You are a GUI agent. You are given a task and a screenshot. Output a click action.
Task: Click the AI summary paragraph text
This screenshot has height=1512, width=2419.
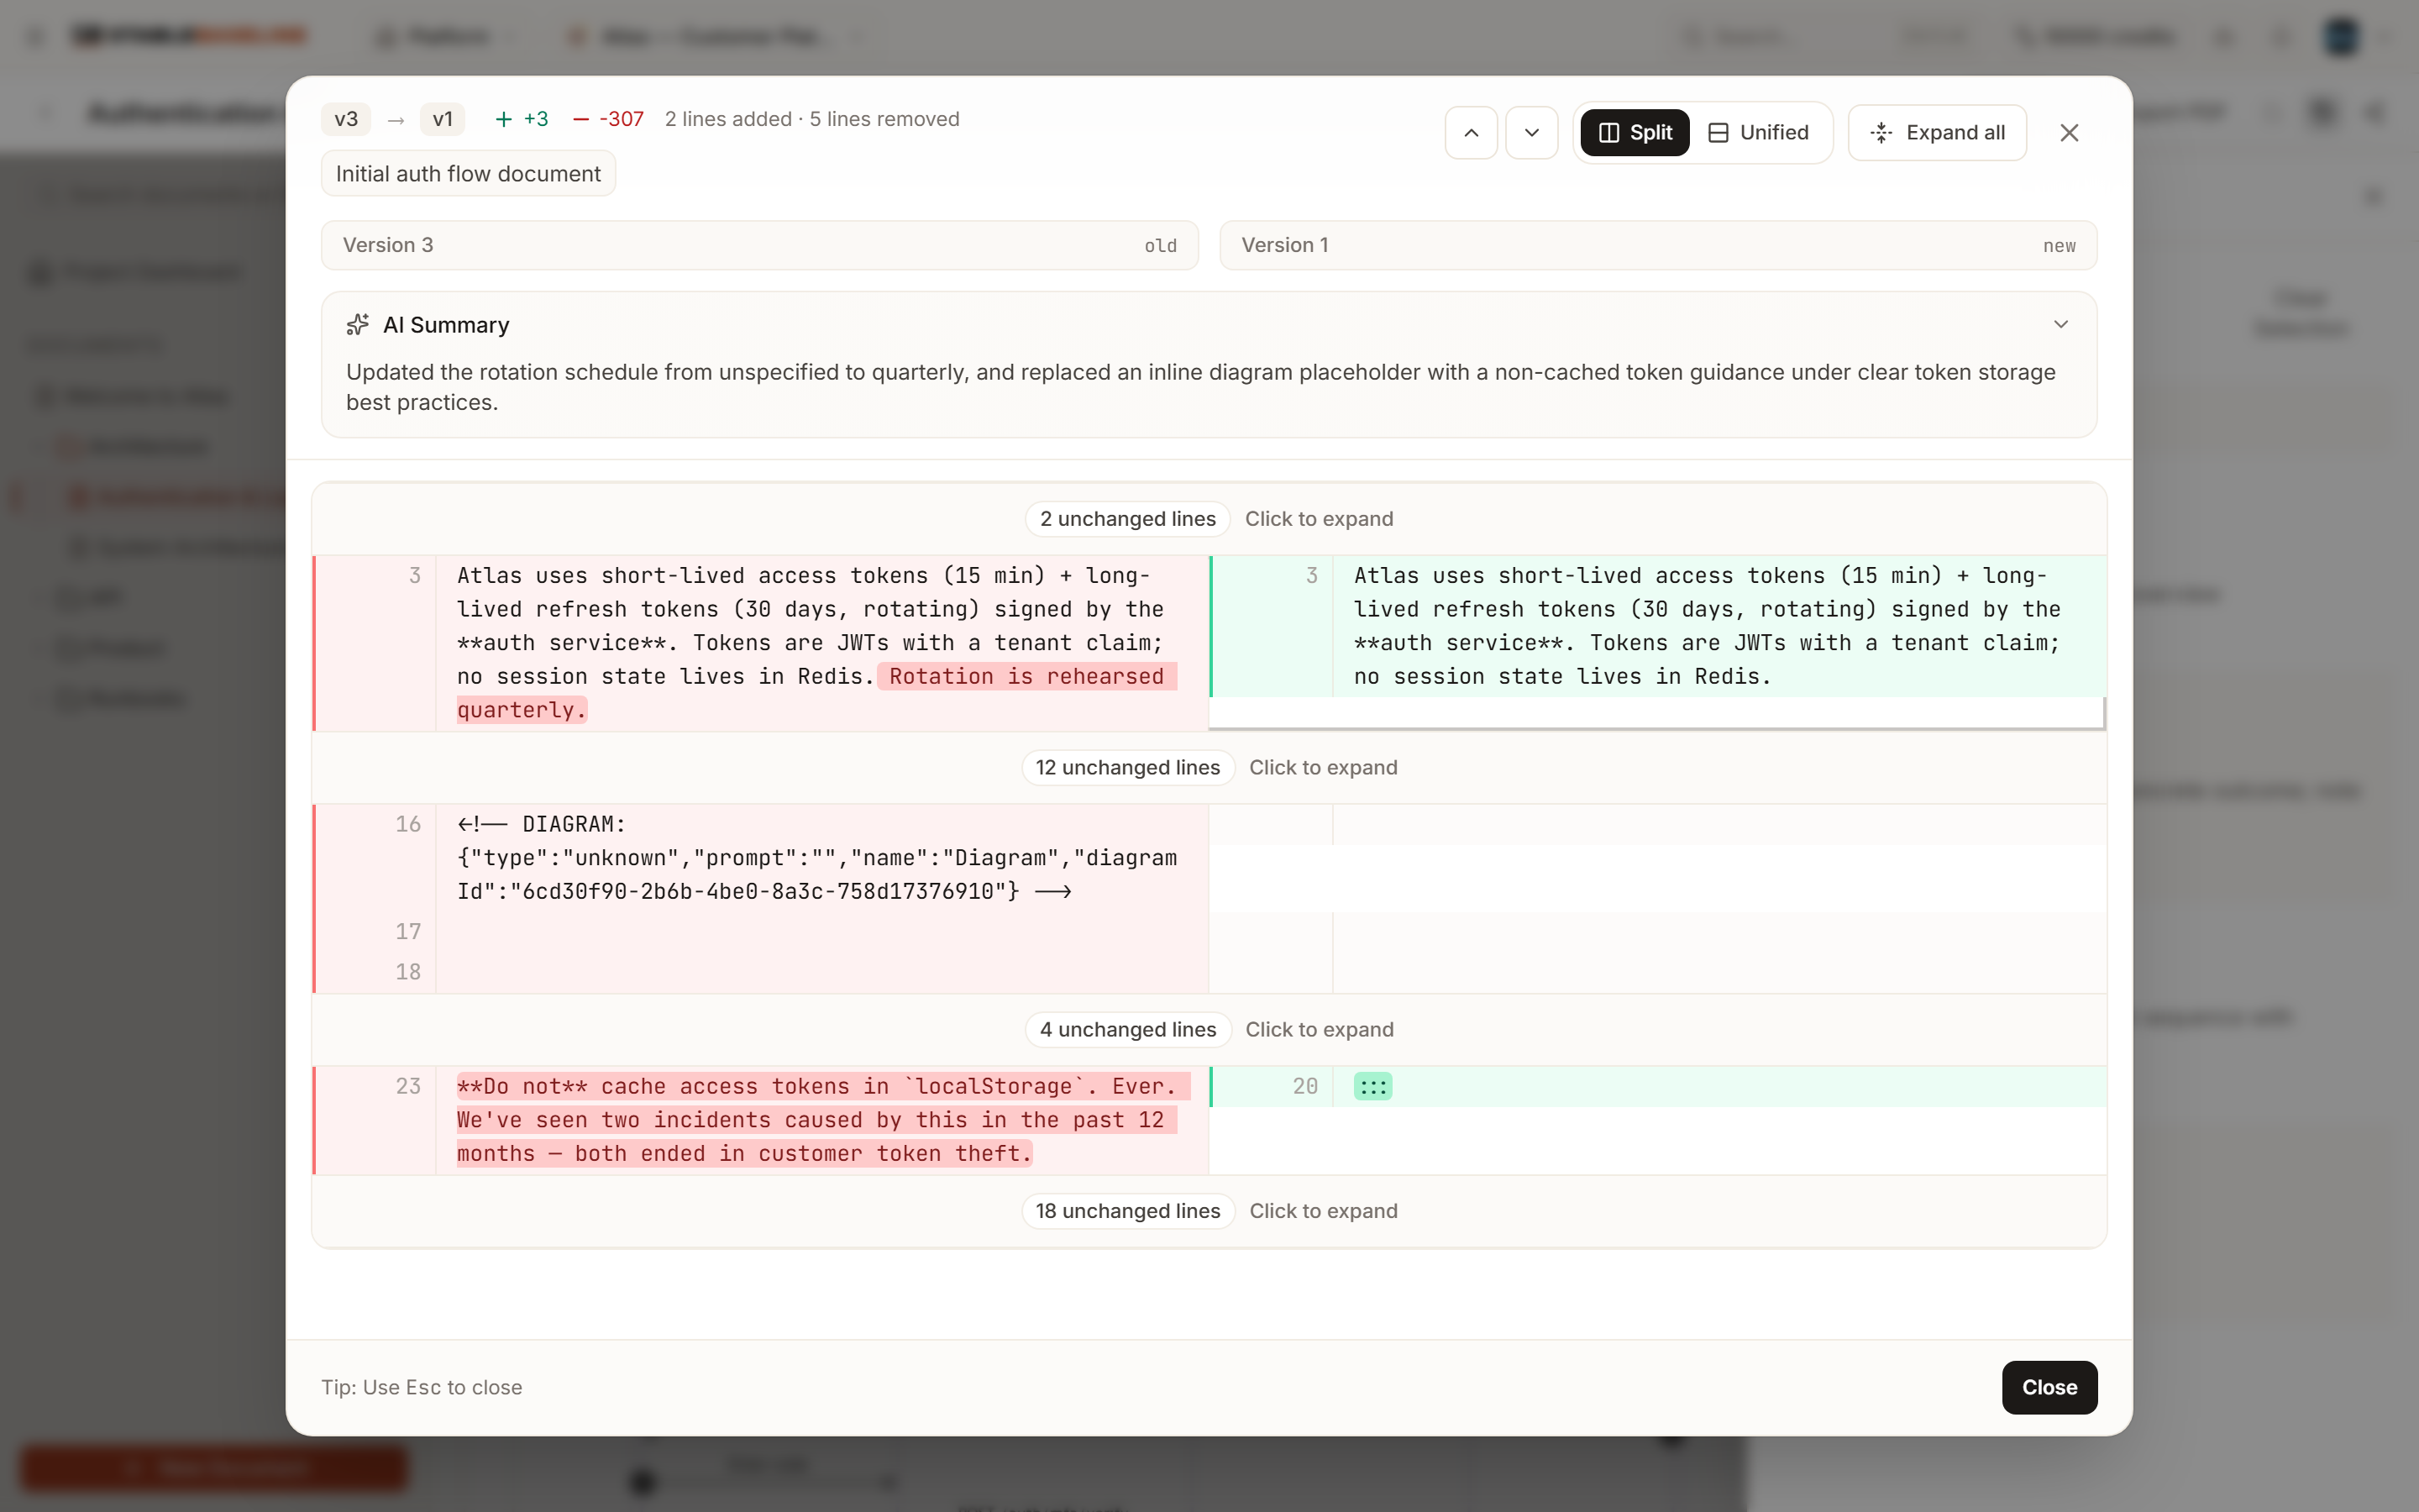tap(1200, 387)
